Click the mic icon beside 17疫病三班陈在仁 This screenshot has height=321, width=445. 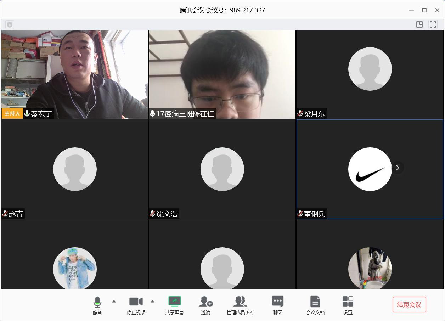[x=152, y=114]
